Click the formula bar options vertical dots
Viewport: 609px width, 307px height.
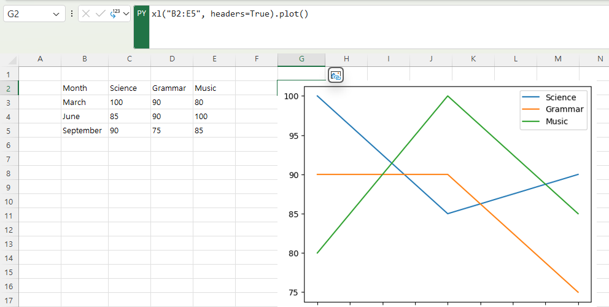point(71,14)
